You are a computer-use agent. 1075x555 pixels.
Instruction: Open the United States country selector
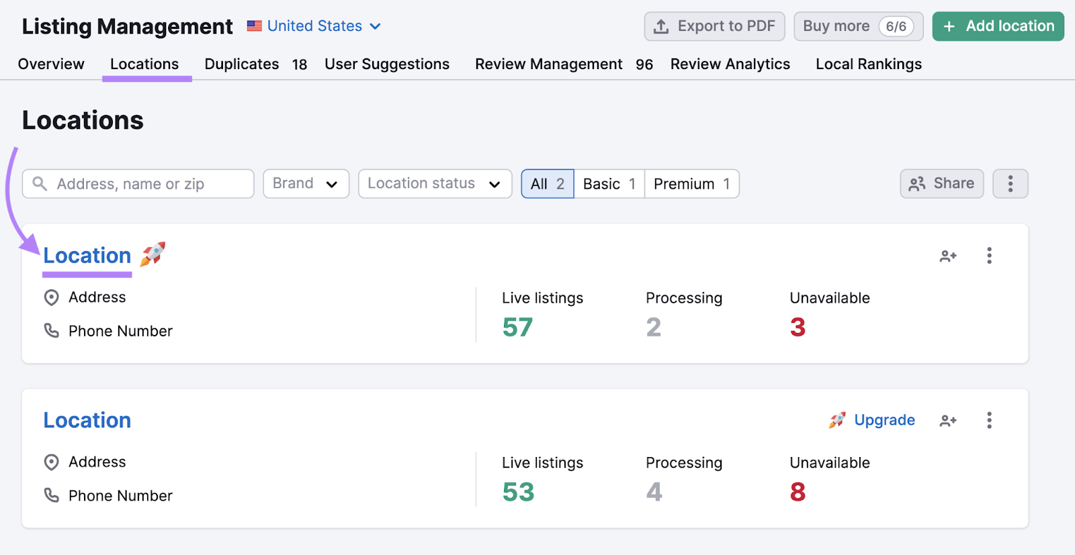[x=314, y=26]
